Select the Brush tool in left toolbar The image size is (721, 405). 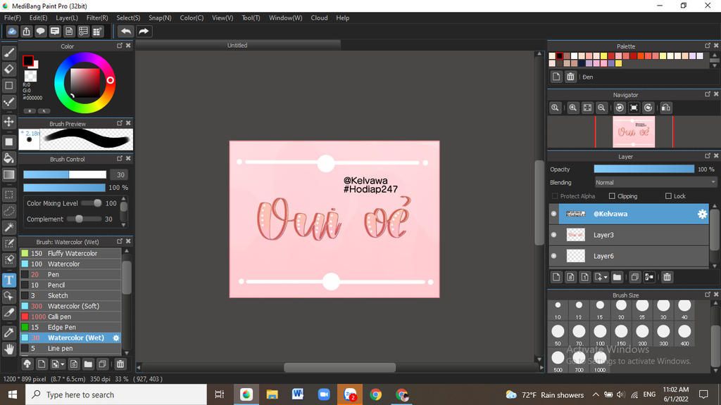(x=8, y=53)
